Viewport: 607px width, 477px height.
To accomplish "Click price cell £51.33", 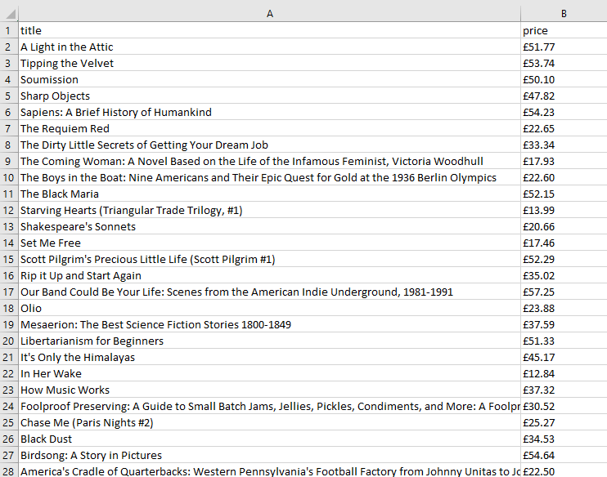I will coord(564,341).
